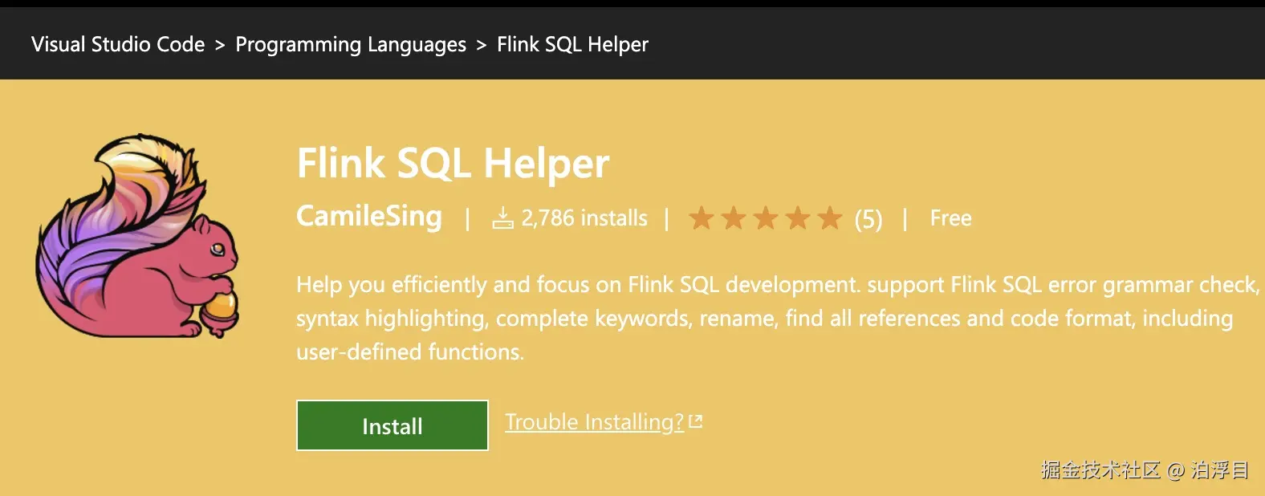
Task: Click the second rating star
Action: [x=734, y=218]
